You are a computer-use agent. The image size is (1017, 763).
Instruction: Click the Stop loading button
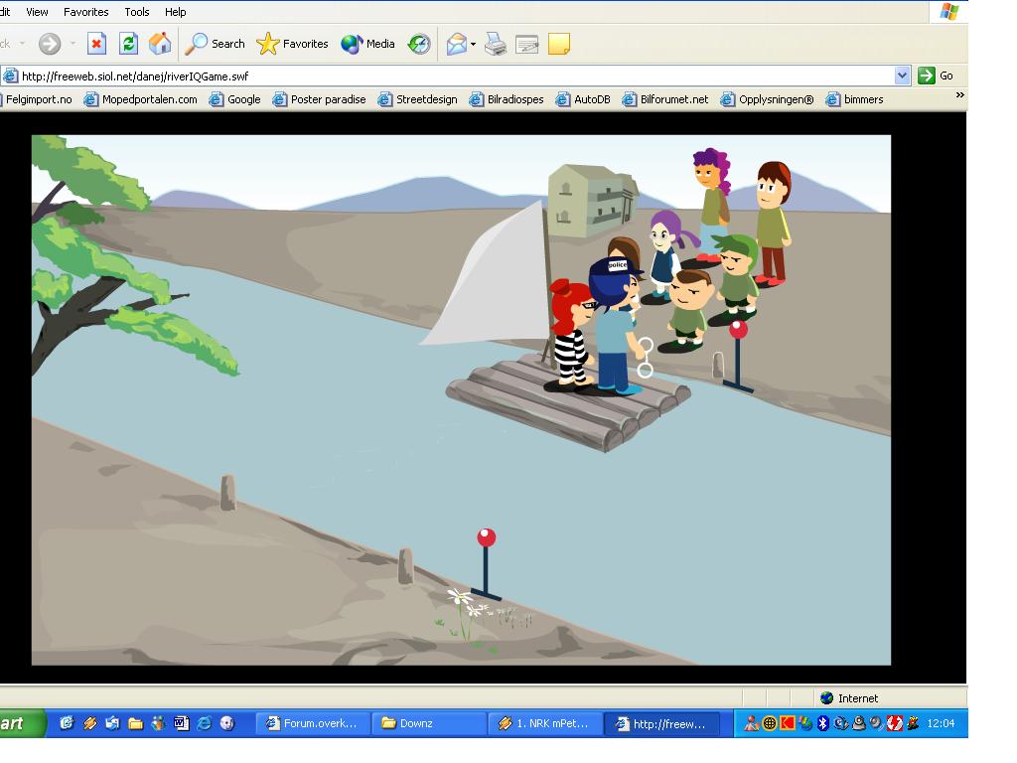(96, 44)
